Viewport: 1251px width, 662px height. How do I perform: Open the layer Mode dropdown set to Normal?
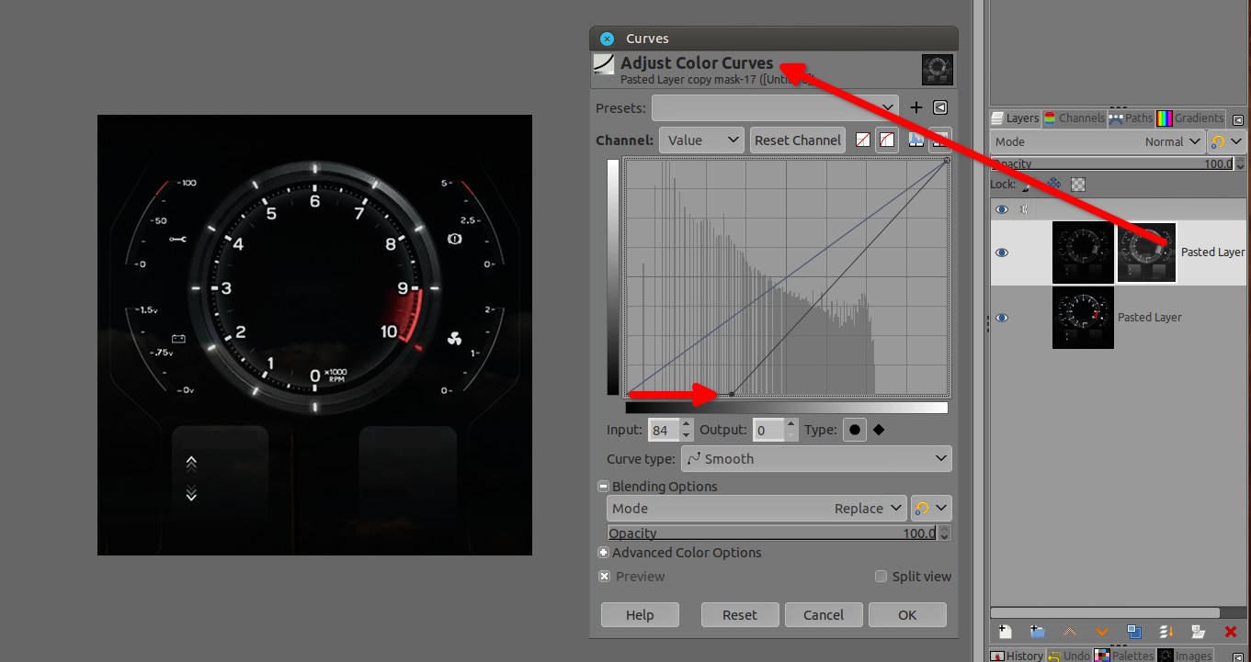[1097, 141]
